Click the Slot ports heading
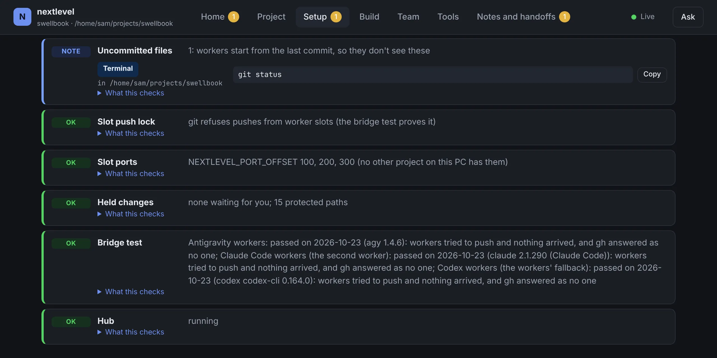 (117, 162)
